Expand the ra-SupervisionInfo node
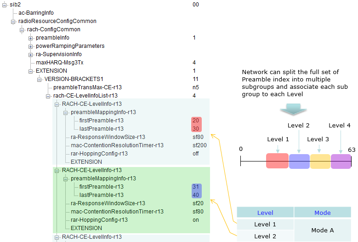The image size is (358, 242). pyautogui.click(x=31, y=54)
